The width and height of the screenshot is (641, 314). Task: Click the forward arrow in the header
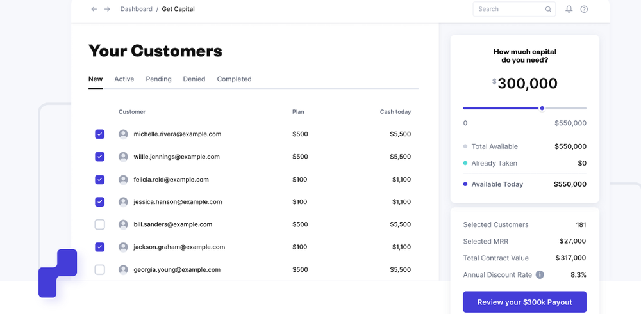(107, 9)
